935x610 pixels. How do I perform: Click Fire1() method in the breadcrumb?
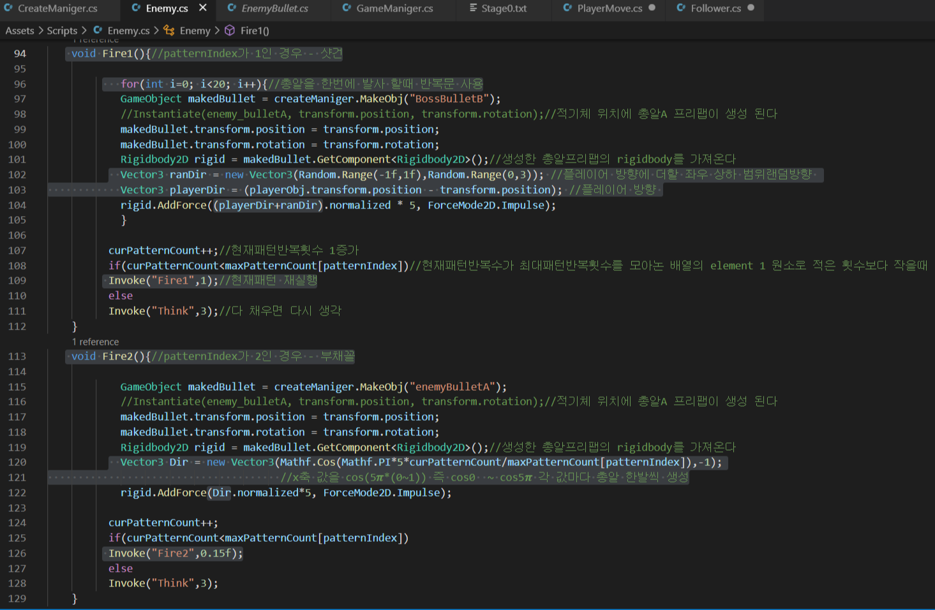(255, 31)
